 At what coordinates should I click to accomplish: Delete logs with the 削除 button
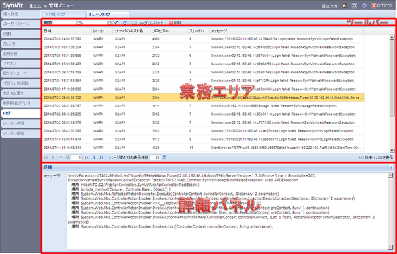tap(175, 23)
